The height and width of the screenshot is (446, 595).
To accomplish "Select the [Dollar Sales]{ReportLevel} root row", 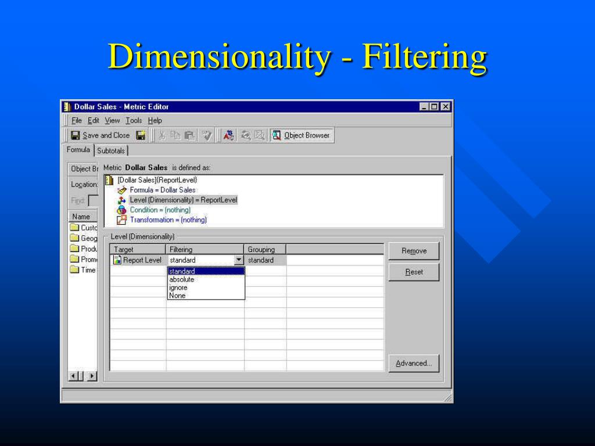I will click(x=157, y=180).
